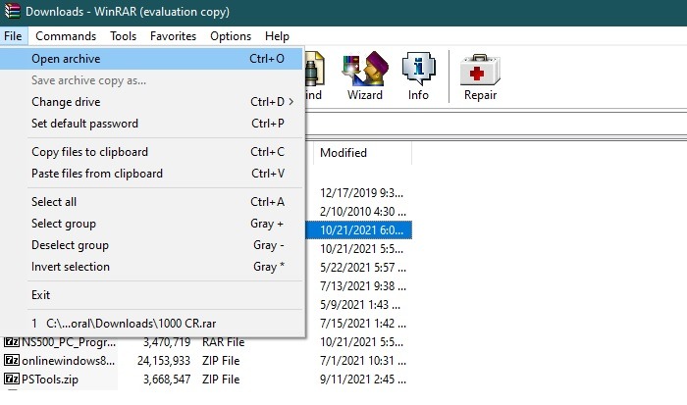Click the RAR File type cell
The image size is (687, 405).
tap(223, 342)
